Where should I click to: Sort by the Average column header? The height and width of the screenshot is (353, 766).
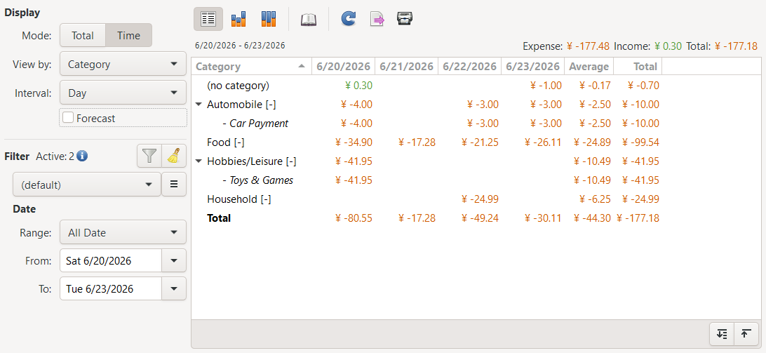(x=589, y=67)
